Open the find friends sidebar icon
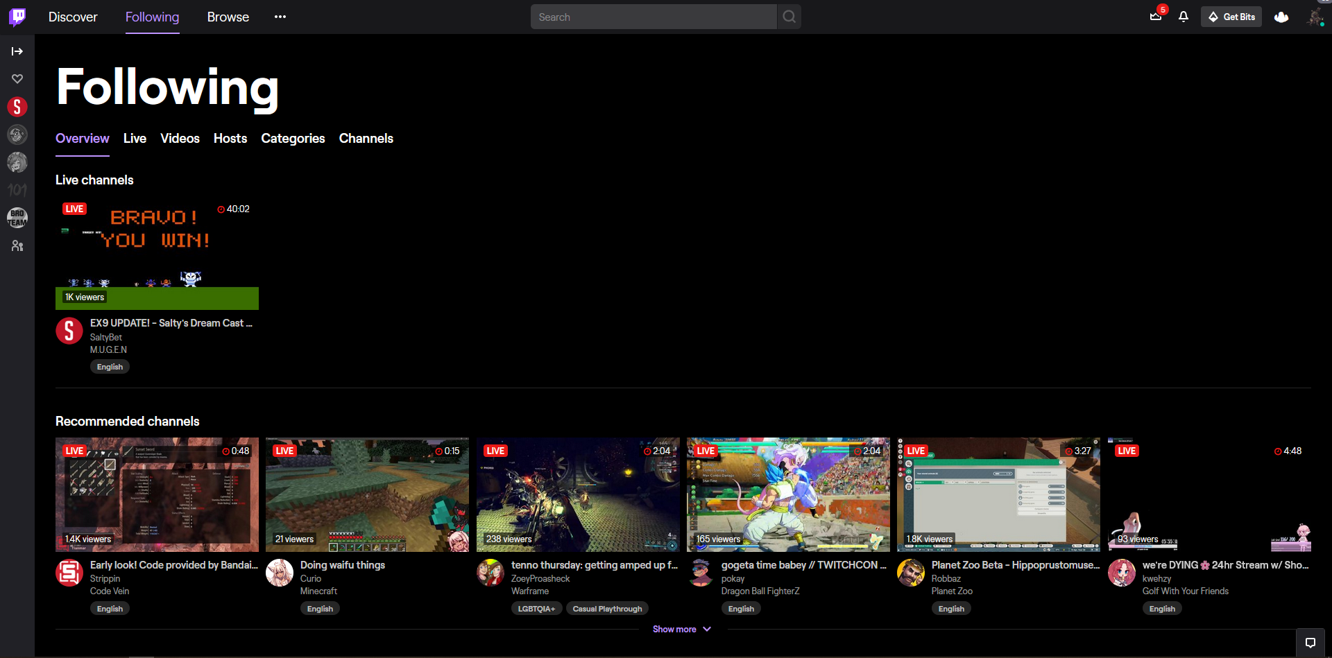 [17, 245]
